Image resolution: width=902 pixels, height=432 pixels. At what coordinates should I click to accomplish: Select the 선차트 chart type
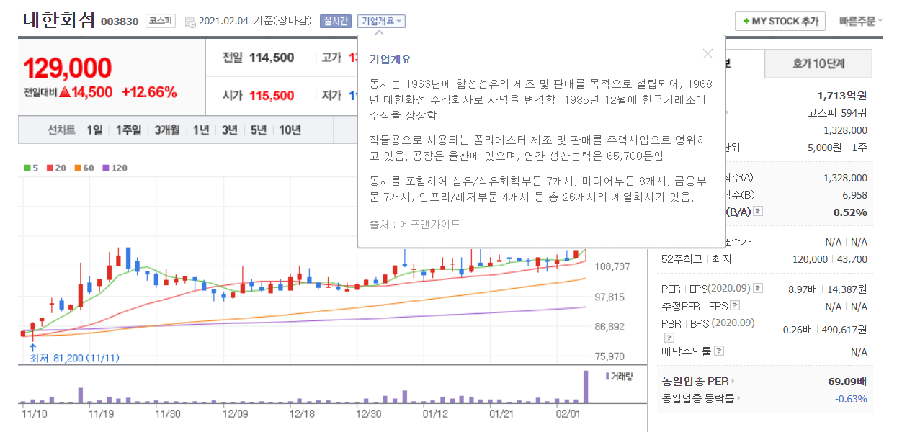(x=61, y=130)
